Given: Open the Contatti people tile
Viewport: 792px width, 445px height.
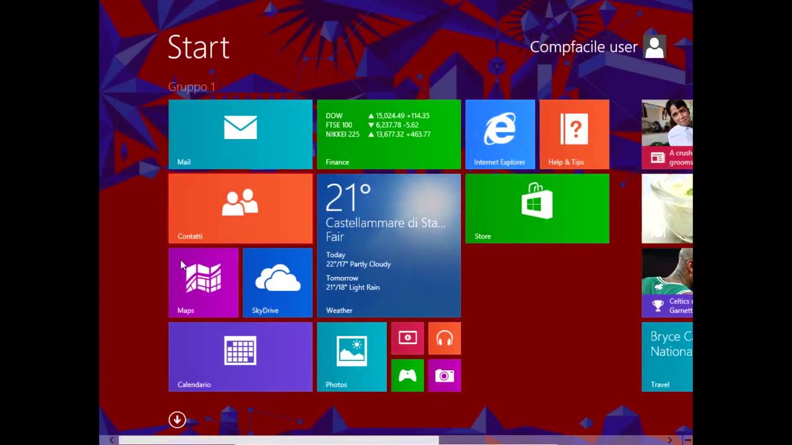Looking at the screenshot, I should coord(240,208).
